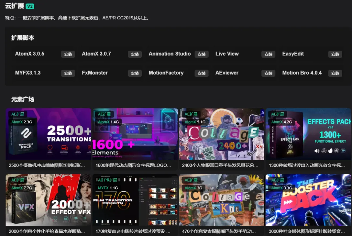Open the Booster Pack thumbnail
352x236 pixels.
point(308,200)
